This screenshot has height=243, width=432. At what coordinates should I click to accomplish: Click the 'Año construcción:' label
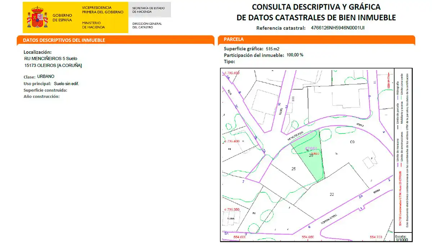pos(41,96)
